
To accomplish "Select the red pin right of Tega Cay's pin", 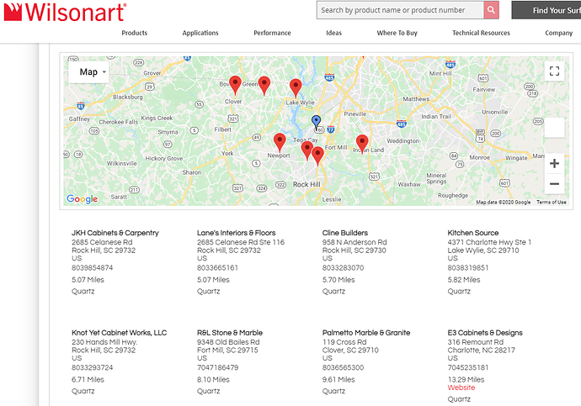I will [317, 156].
